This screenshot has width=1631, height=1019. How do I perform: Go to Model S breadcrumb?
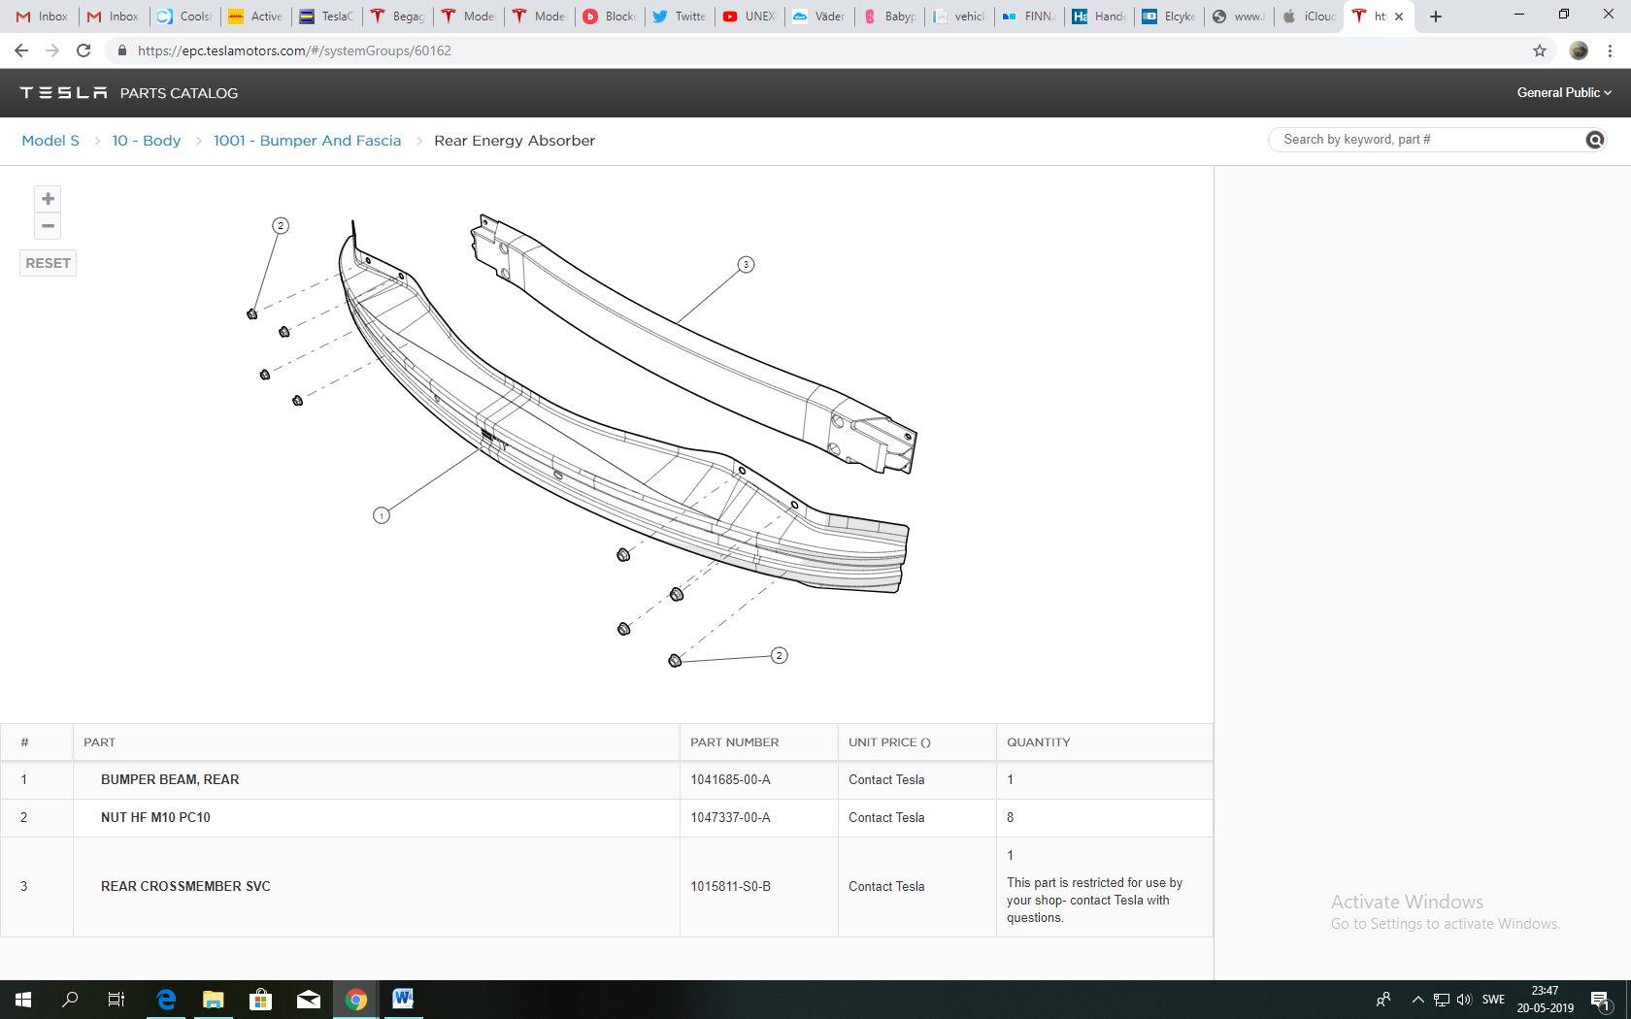coord(50,141)
